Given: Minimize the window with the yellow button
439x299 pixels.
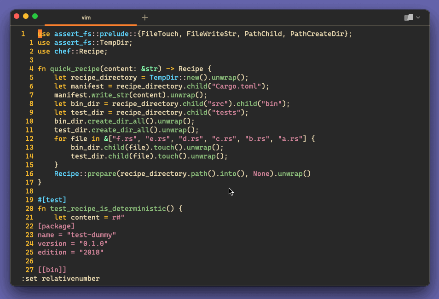Looking at the screenshot, I should pyautogui.click(x=25, y=15).
